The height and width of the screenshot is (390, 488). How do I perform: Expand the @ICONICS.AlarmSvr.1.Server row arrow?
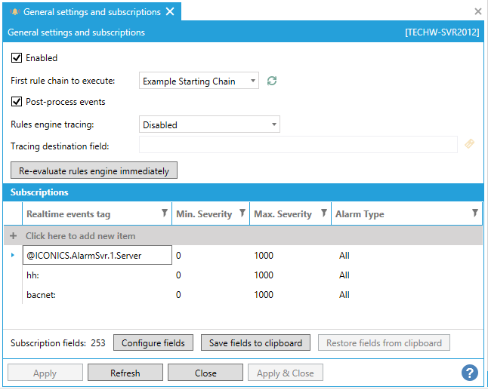[13, 256]
